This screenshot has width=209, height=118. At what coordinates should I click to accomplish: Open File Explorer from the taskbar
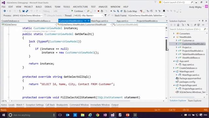pos(83,115)
